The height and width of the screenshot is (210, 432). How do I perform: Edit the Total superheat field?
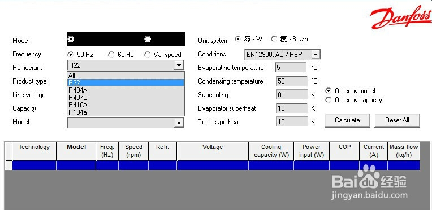click(292, 121)
